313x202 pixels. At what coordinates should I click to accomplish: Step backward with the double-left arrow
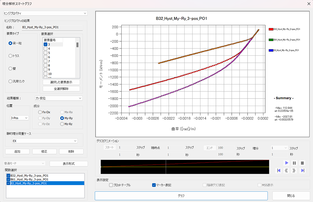tap(287, 170)
